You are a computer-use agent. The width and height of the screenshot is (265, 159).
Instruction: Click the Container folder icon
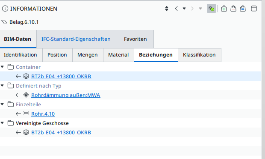[x=11, y=67]
